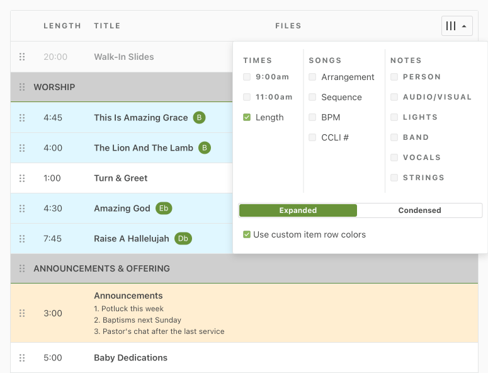Image resolution: width=488 pixels, height=373 pixels.
Task: Switch to Condensed view
Action: [419, 210]
